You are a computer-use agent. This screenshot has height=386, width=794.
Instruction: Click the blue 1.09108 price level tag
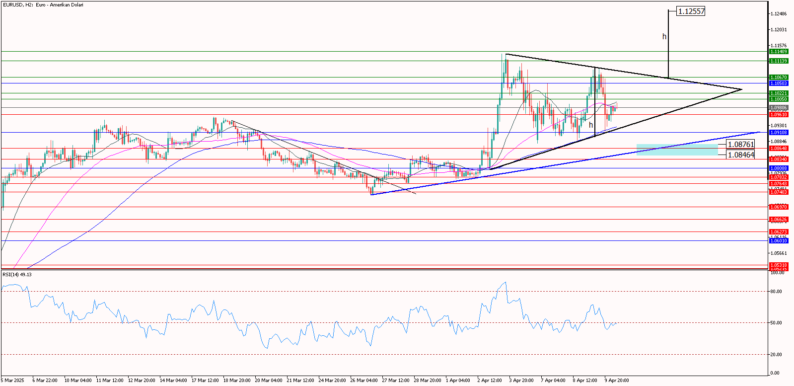pyautogui.click(x=779, y=133)
